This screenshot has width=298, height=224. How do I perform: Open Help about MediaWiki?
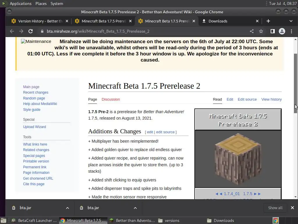[x=40, y=104]
